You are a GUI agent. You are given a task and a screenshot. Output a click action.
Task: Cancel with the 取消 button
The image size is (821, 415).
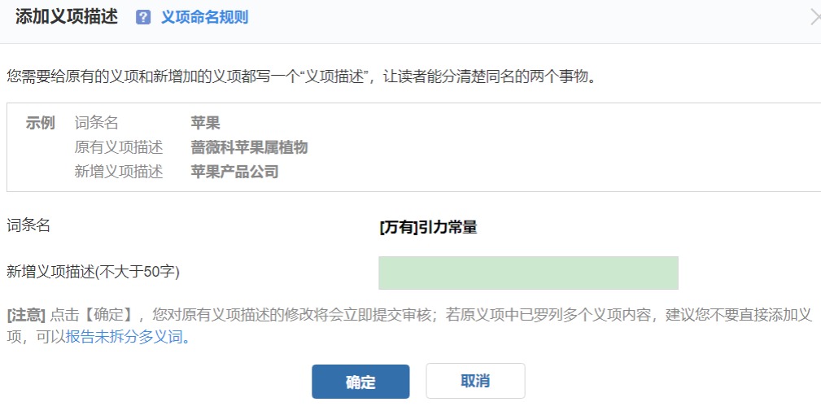[475, 381]
